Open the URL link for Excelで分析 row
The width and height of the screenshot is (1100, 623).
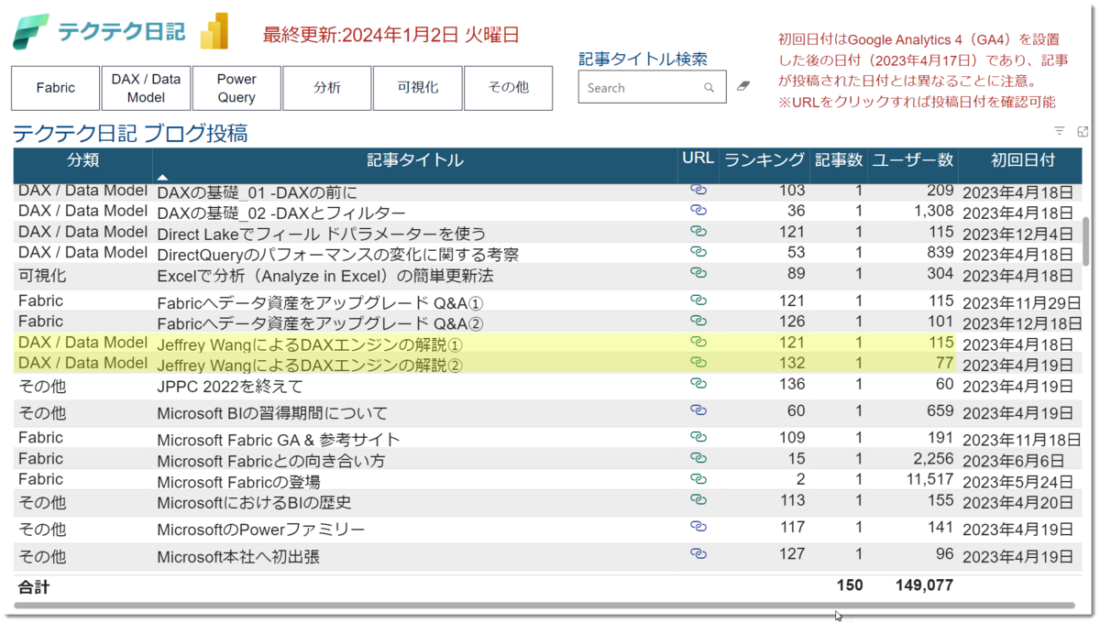(698, 273)
